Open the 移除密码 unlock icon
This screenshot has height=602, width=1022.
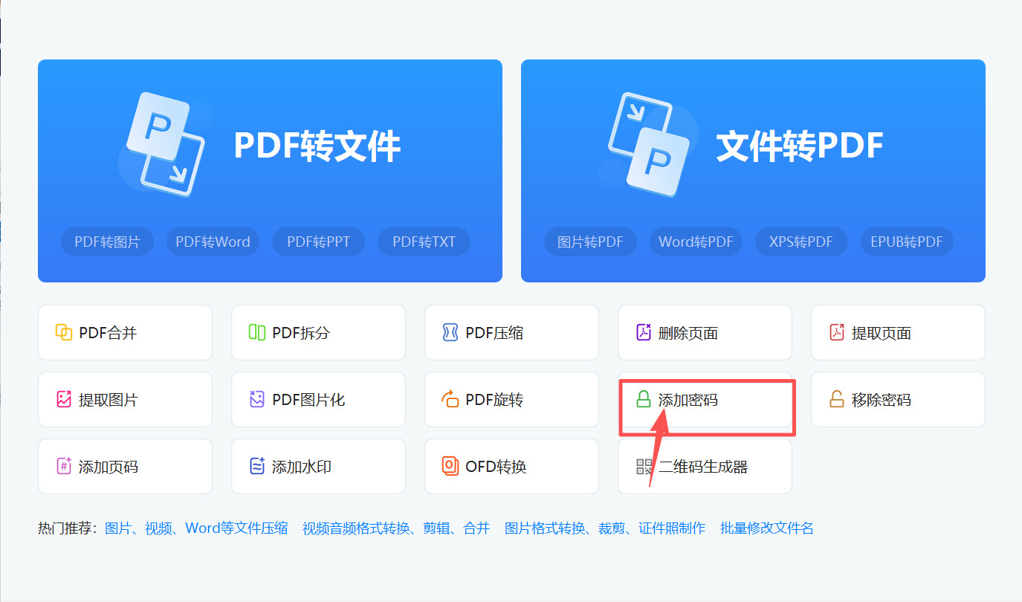[838, 399]
